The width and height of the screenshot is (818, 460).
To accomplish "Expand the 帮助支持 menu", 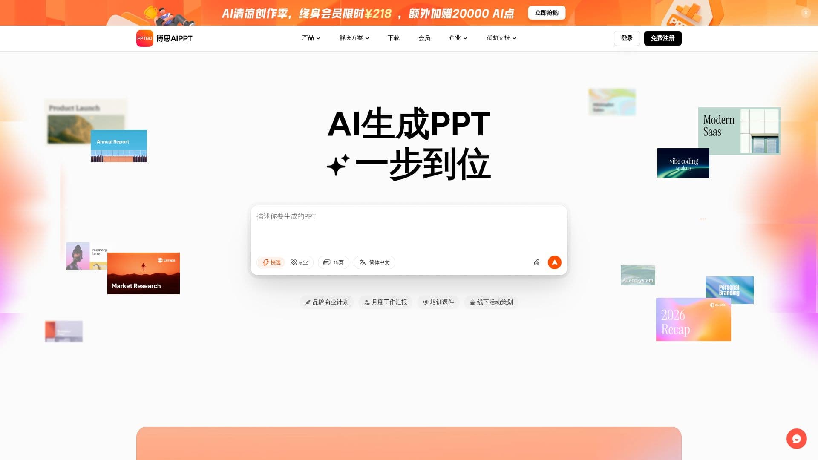I will (501, 38).
